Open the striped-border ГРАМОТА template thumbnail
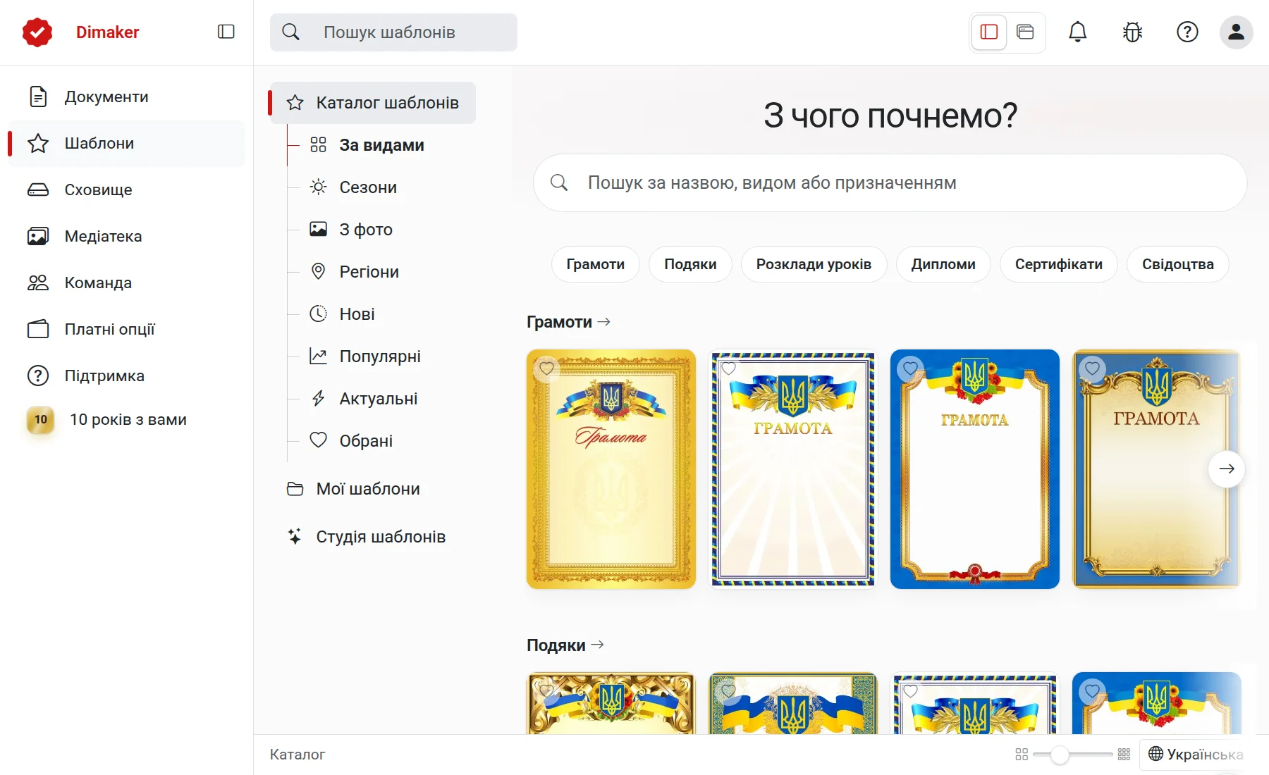This screenshot has height=775, width=1269. pos(793,469)
